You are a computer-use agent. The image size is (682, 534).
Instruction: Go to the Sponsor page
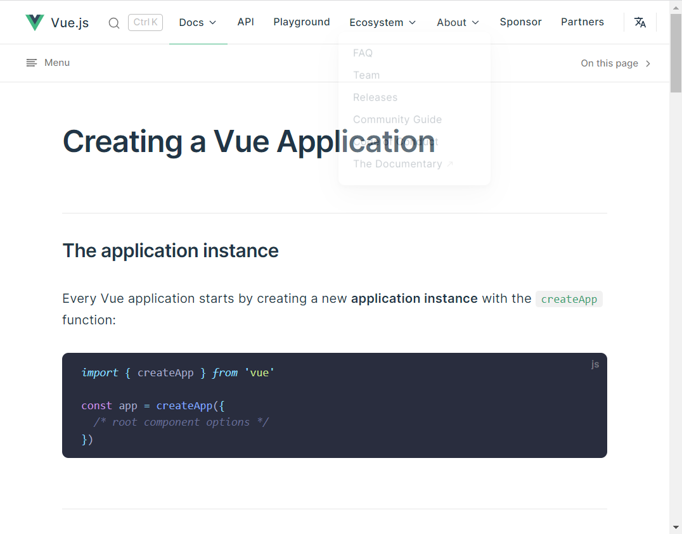(520, 22)
